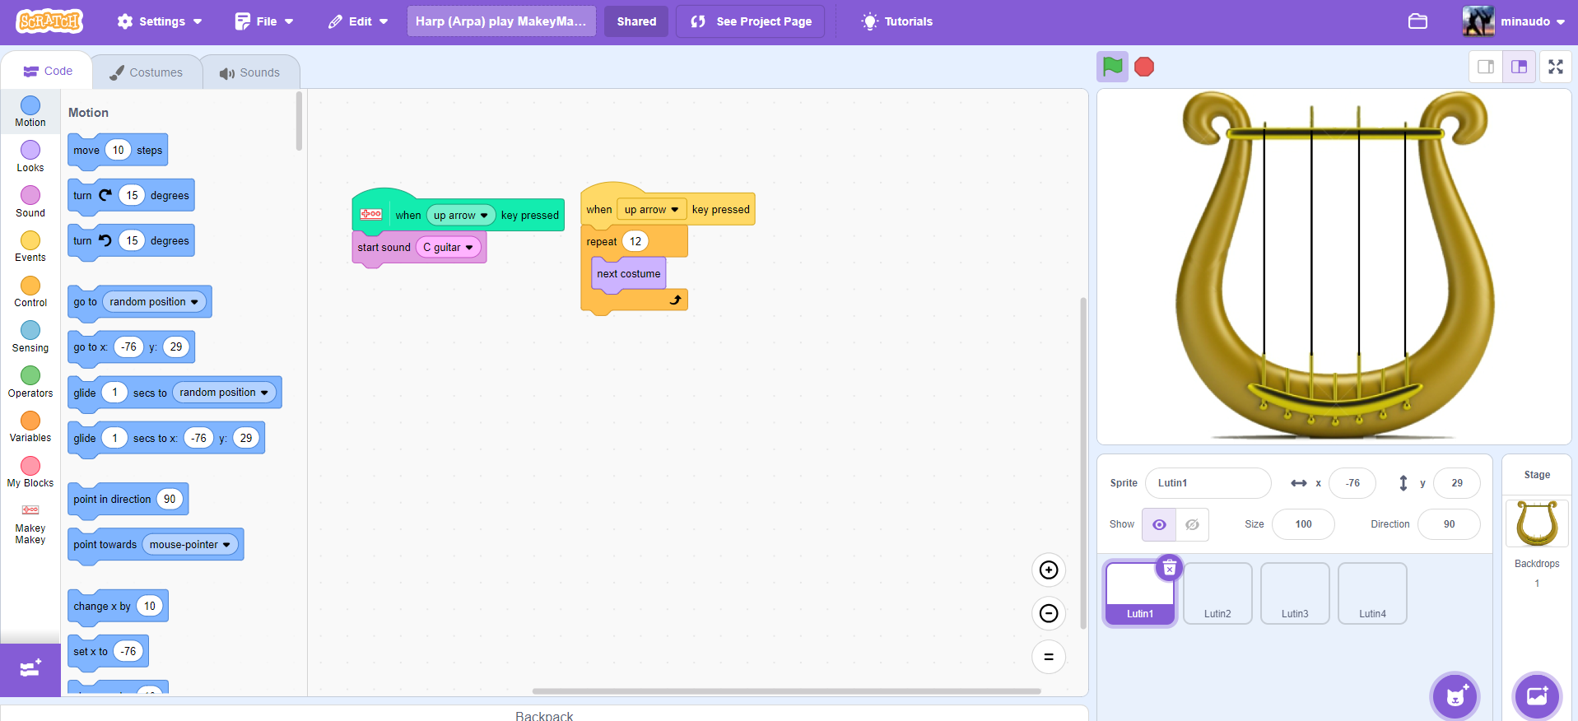Open the Settings menu
1578x721 pixels.
point(160,21)
